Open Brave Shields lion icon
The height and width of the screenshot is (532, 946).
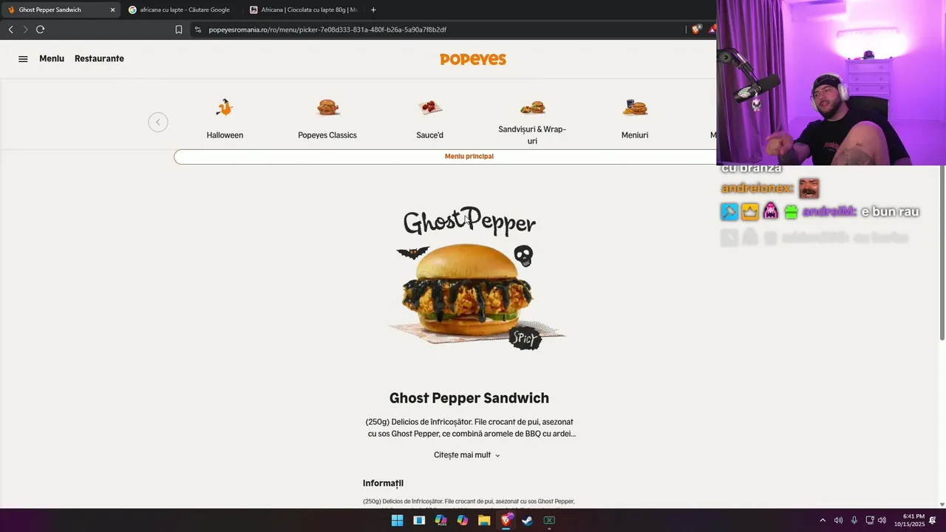(695, 30)
